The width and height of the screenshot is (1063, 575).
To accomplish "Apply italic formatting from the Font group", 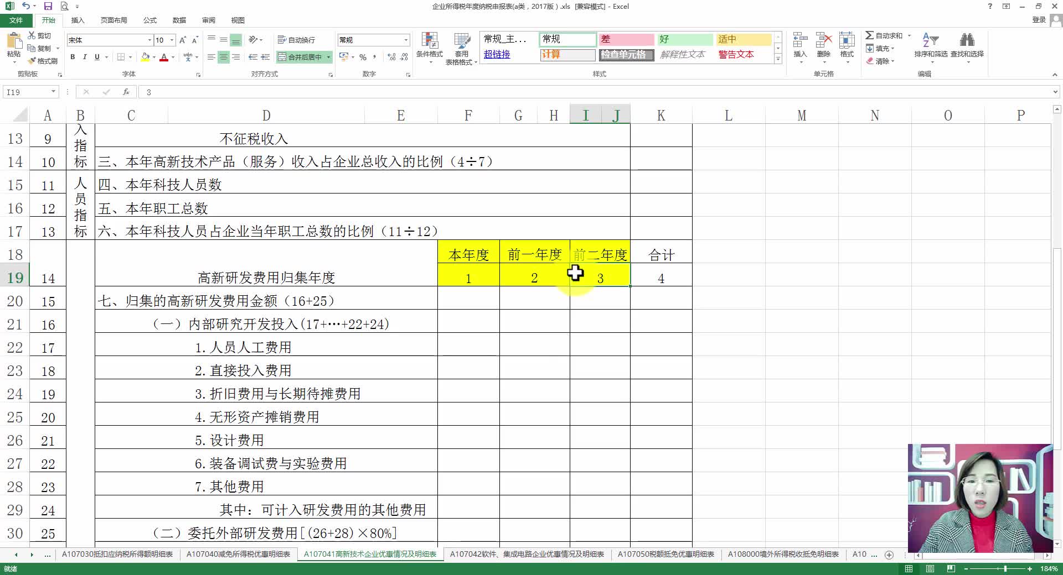I will tap(85, 57).
